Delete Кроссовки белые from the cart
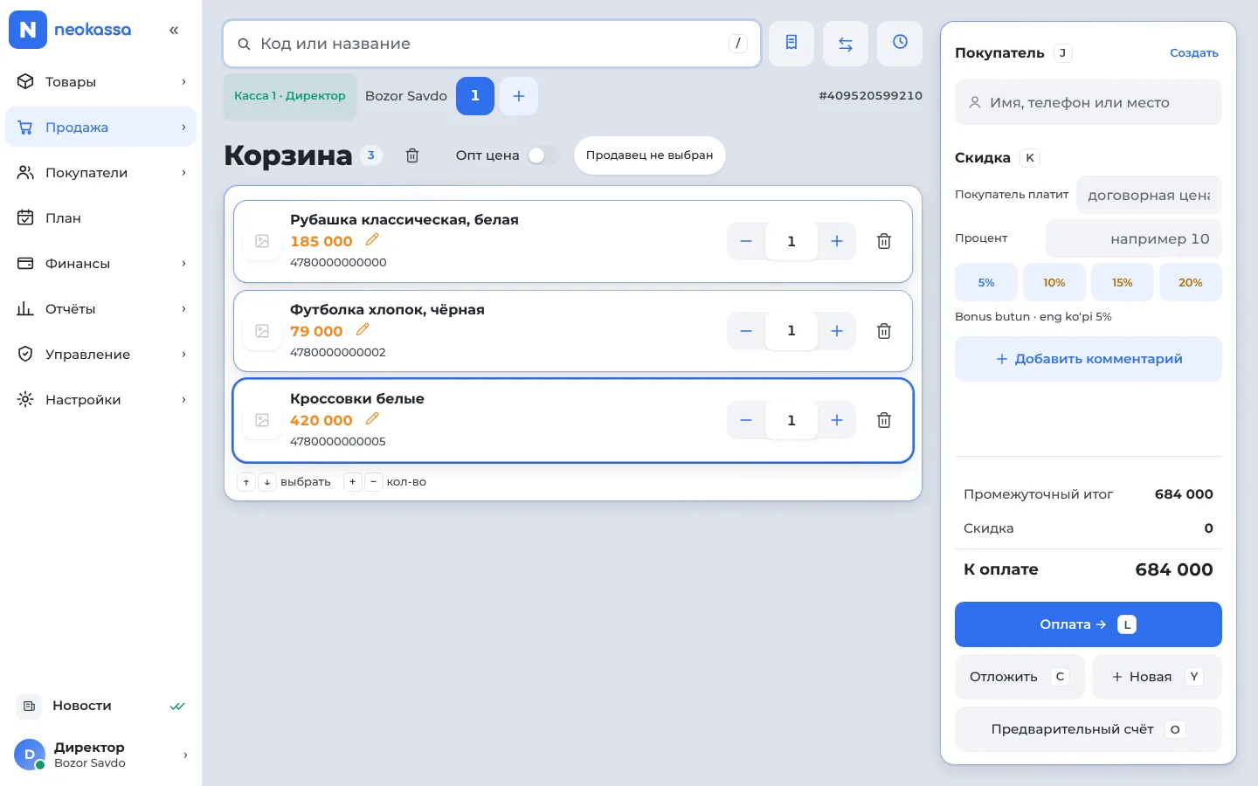1258x786 pixels. point(884,420)
